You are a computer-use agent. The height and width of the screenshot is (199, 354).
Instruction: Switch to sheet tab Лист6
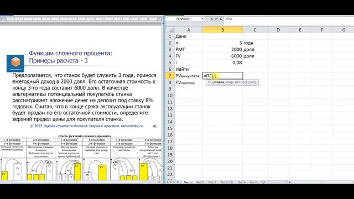click(x=241, y=182)
